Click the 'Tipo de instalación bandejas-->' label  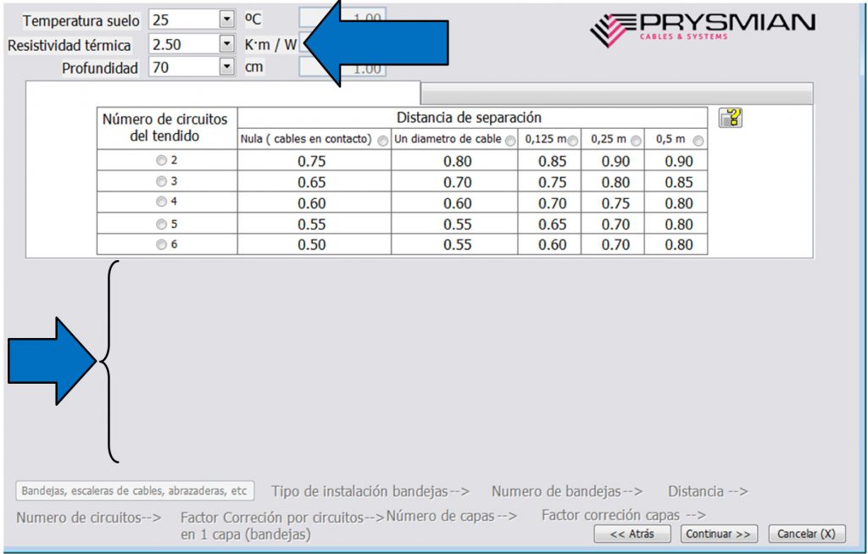(x=370, y=491)
